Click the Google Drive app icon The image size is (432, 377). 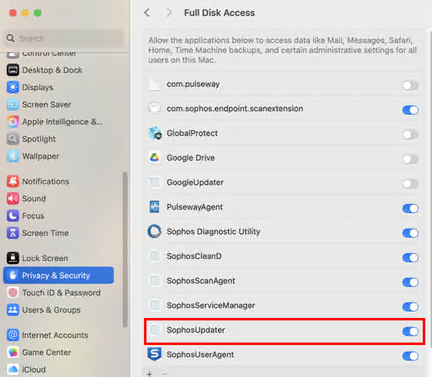tap(154, 158)
